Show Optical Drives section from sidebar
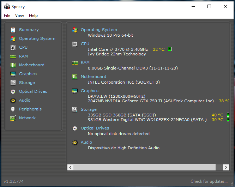This screenshot has width=235, height=187. click(33, 91)
